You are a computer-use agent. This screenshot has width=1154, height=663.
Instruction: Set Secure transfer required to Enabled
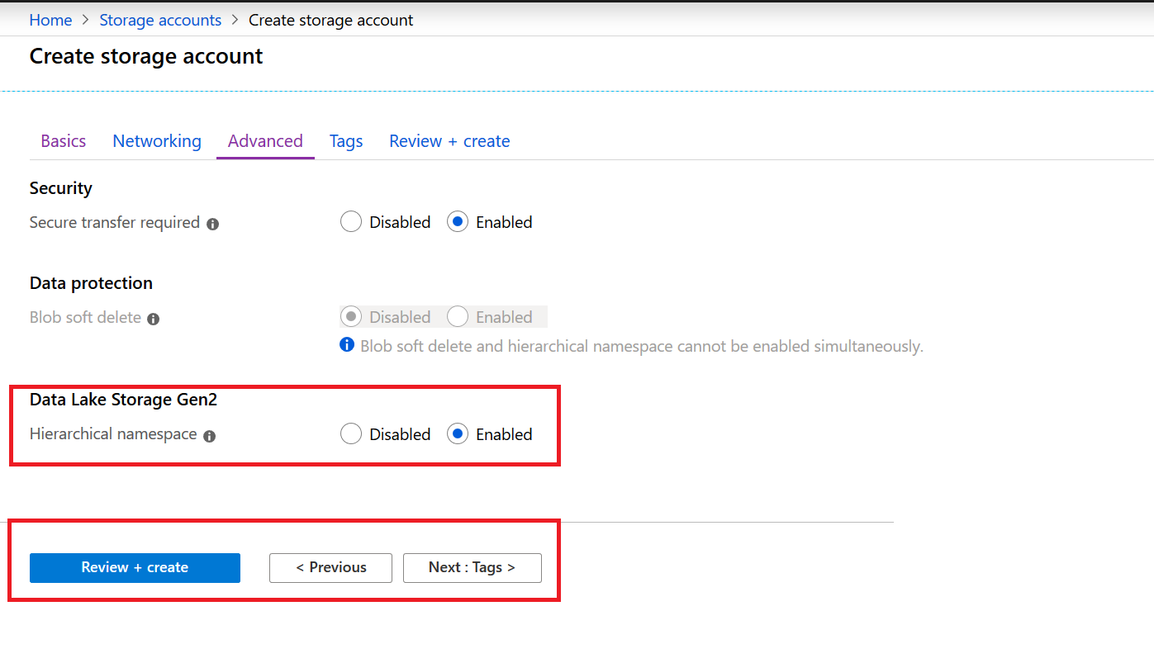pyautogui.click(x=458, y=222)
